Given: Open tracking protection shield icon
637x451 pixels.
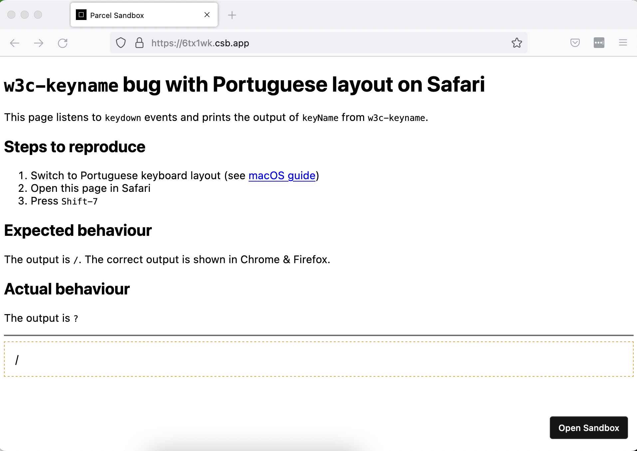Looking at the screenshot, I should 121,43.
